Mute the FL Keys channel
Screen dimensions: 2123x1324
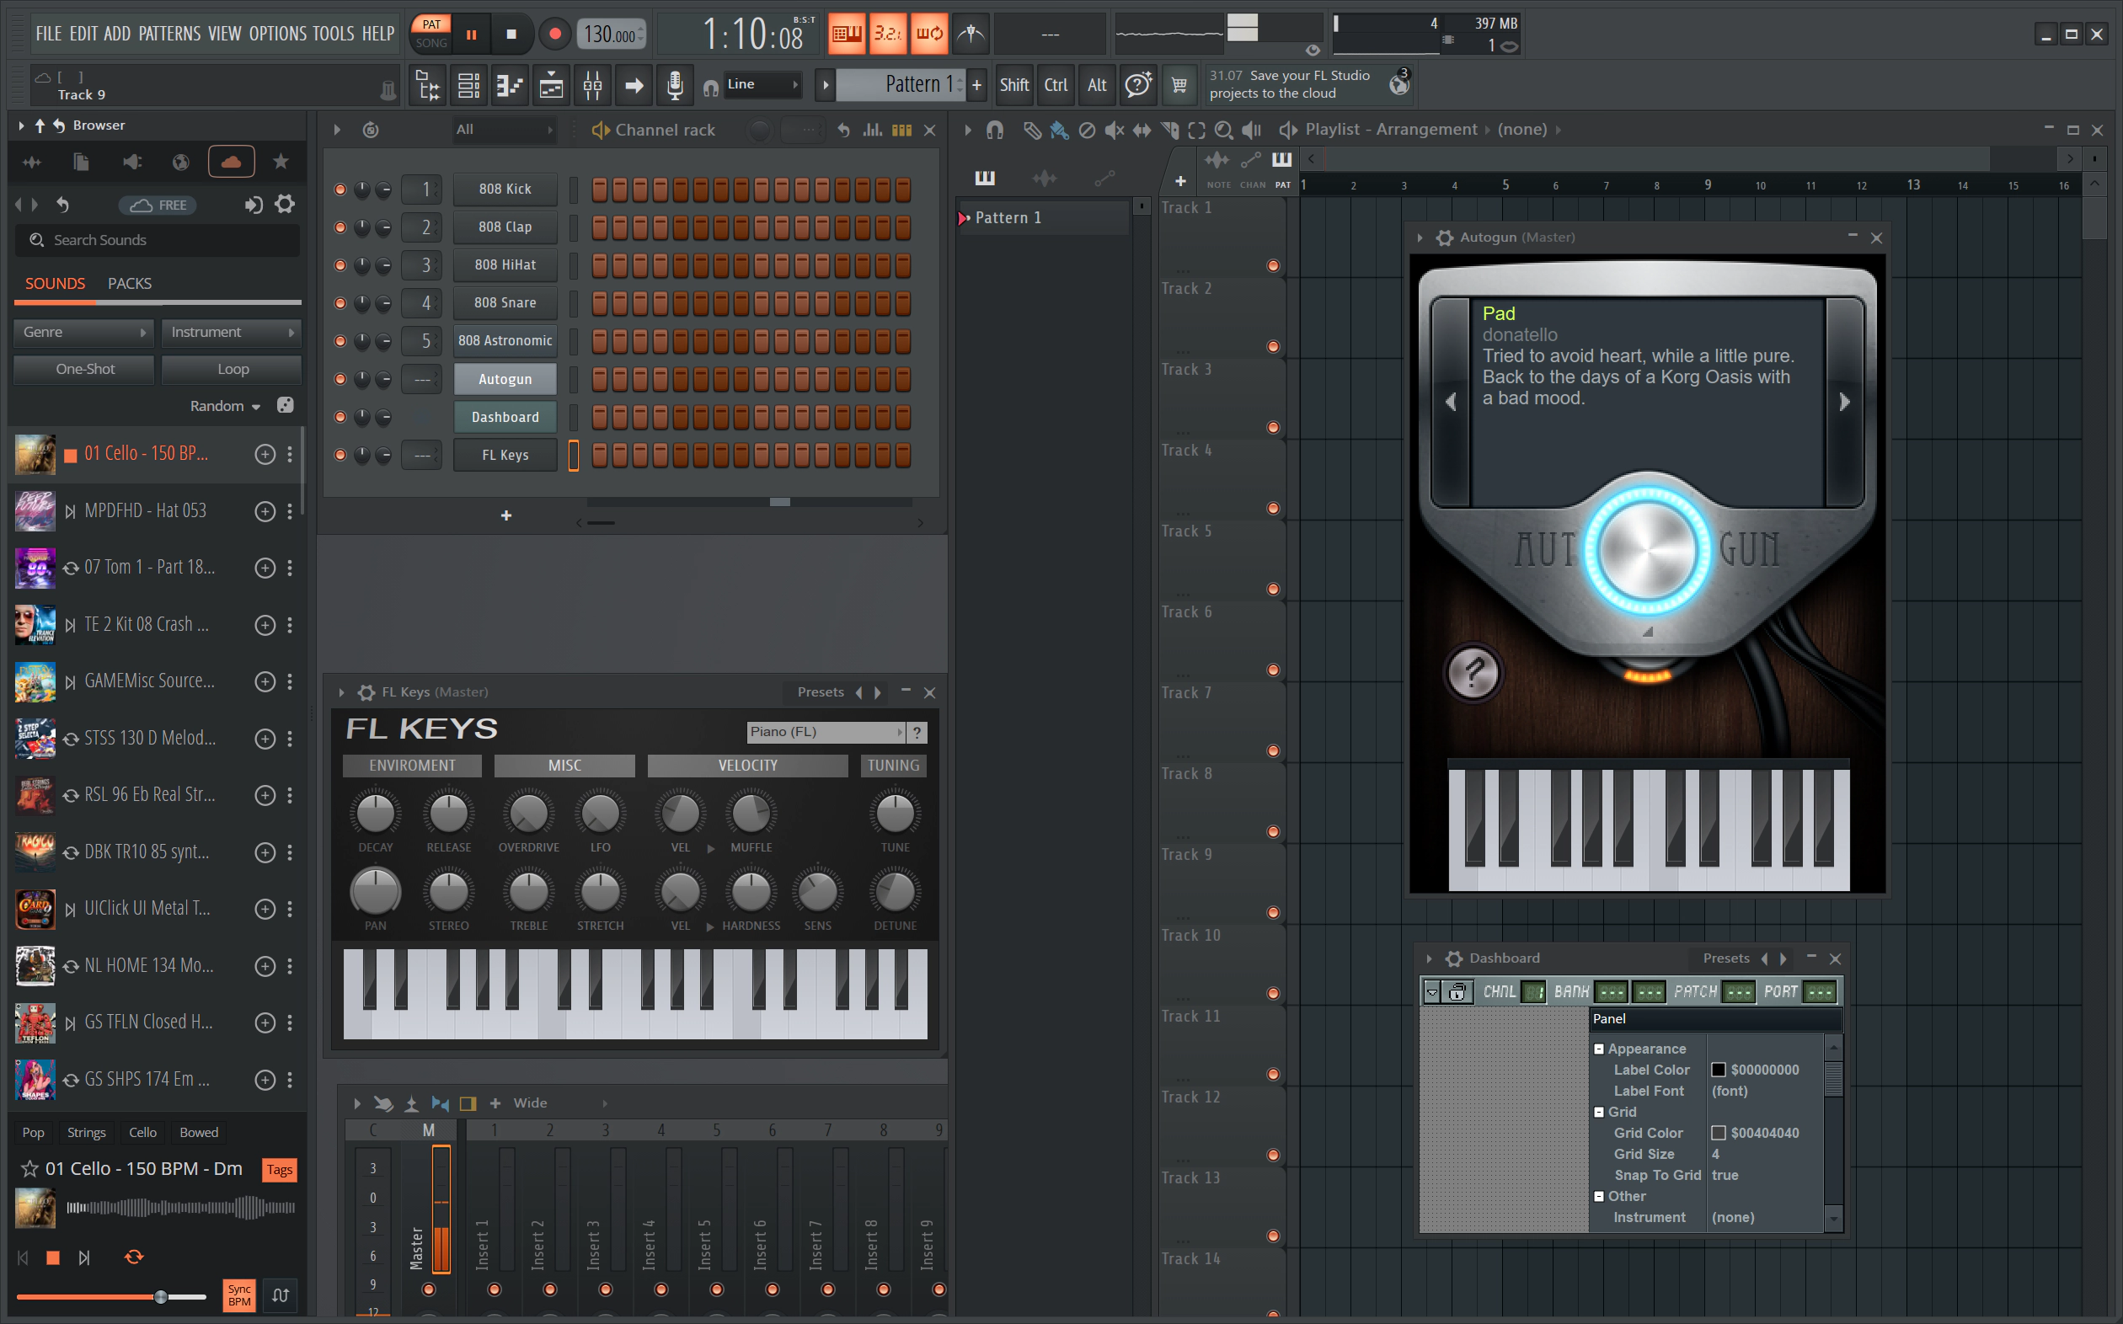pos(340,455)
